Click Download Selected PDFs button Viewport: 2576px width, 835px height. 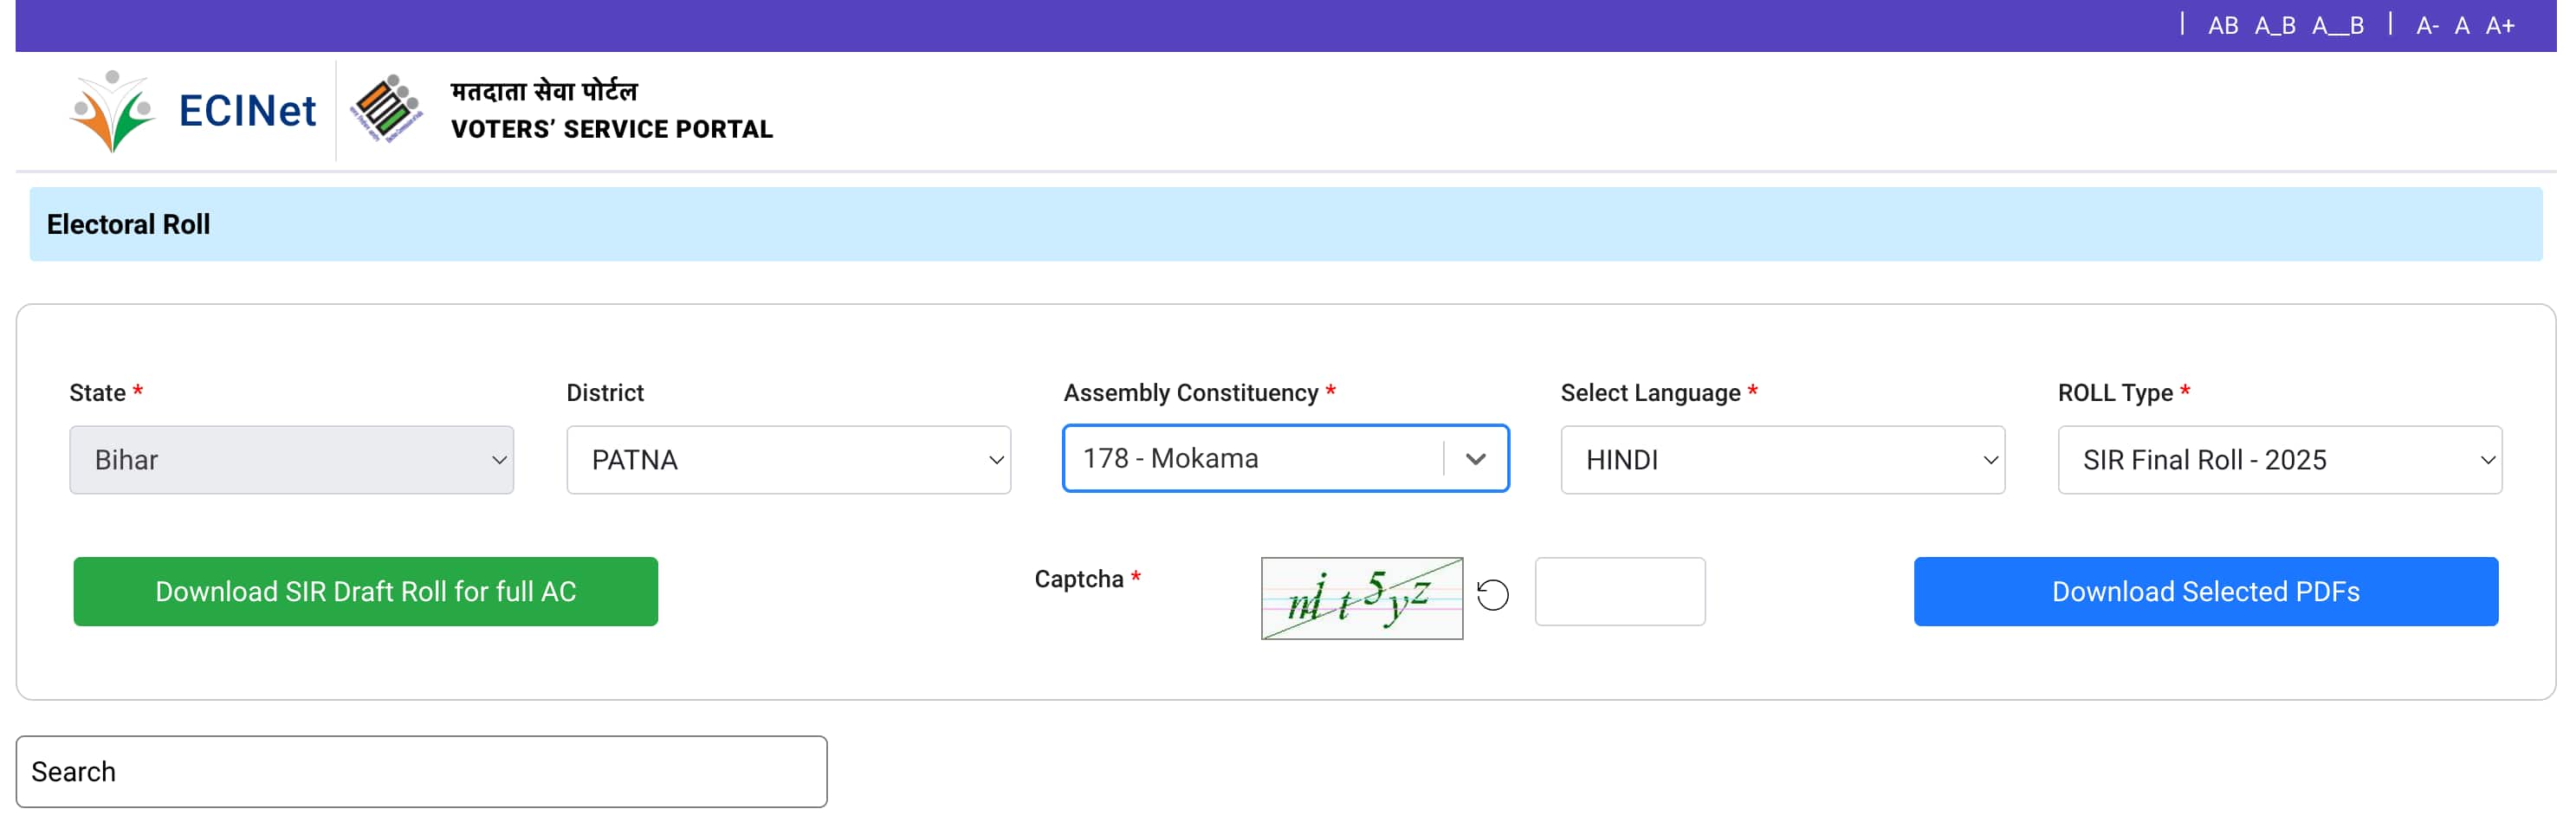point(2205,591)
